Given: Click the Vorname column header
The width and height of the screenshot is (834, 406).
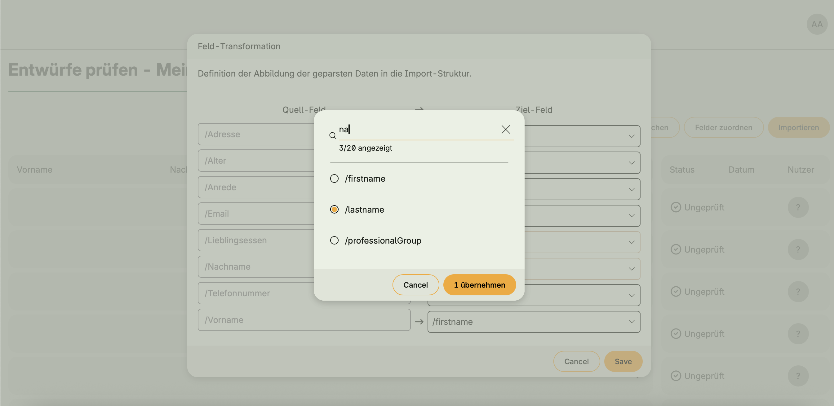Looking at the screenshot, I should tap(35, 170).
